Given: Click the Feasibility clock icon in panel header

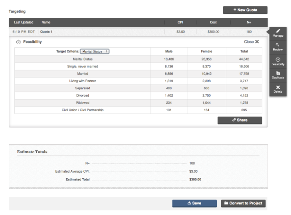Looking at the screenshot, I should pyautogui.click(x=18, y=42).
